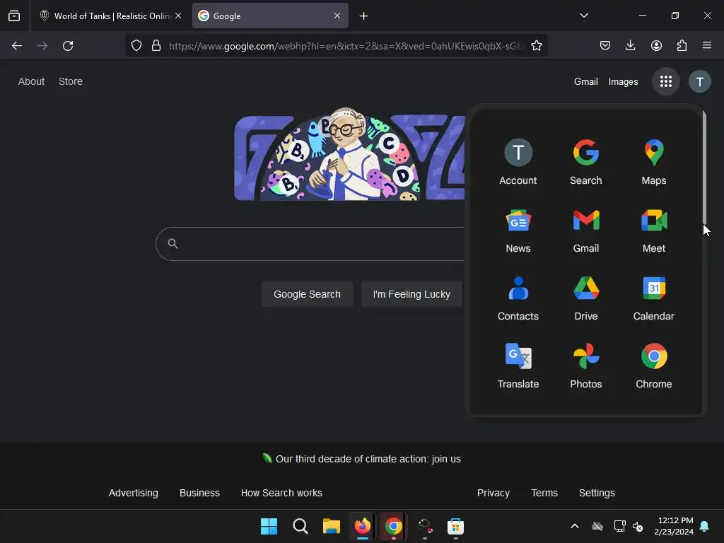Go back to previous page
Viewport: 724px width, 543px height.
point(17,46)
